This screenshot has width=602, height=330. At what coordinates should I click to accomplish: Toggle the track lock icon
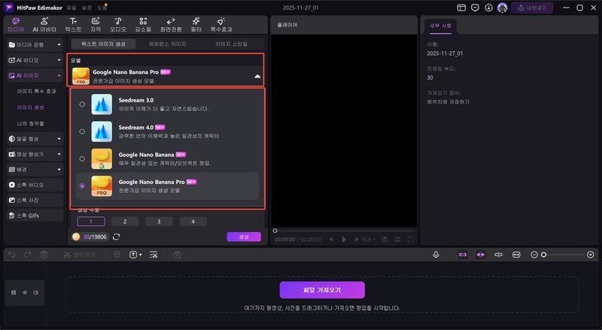[14, 292]
